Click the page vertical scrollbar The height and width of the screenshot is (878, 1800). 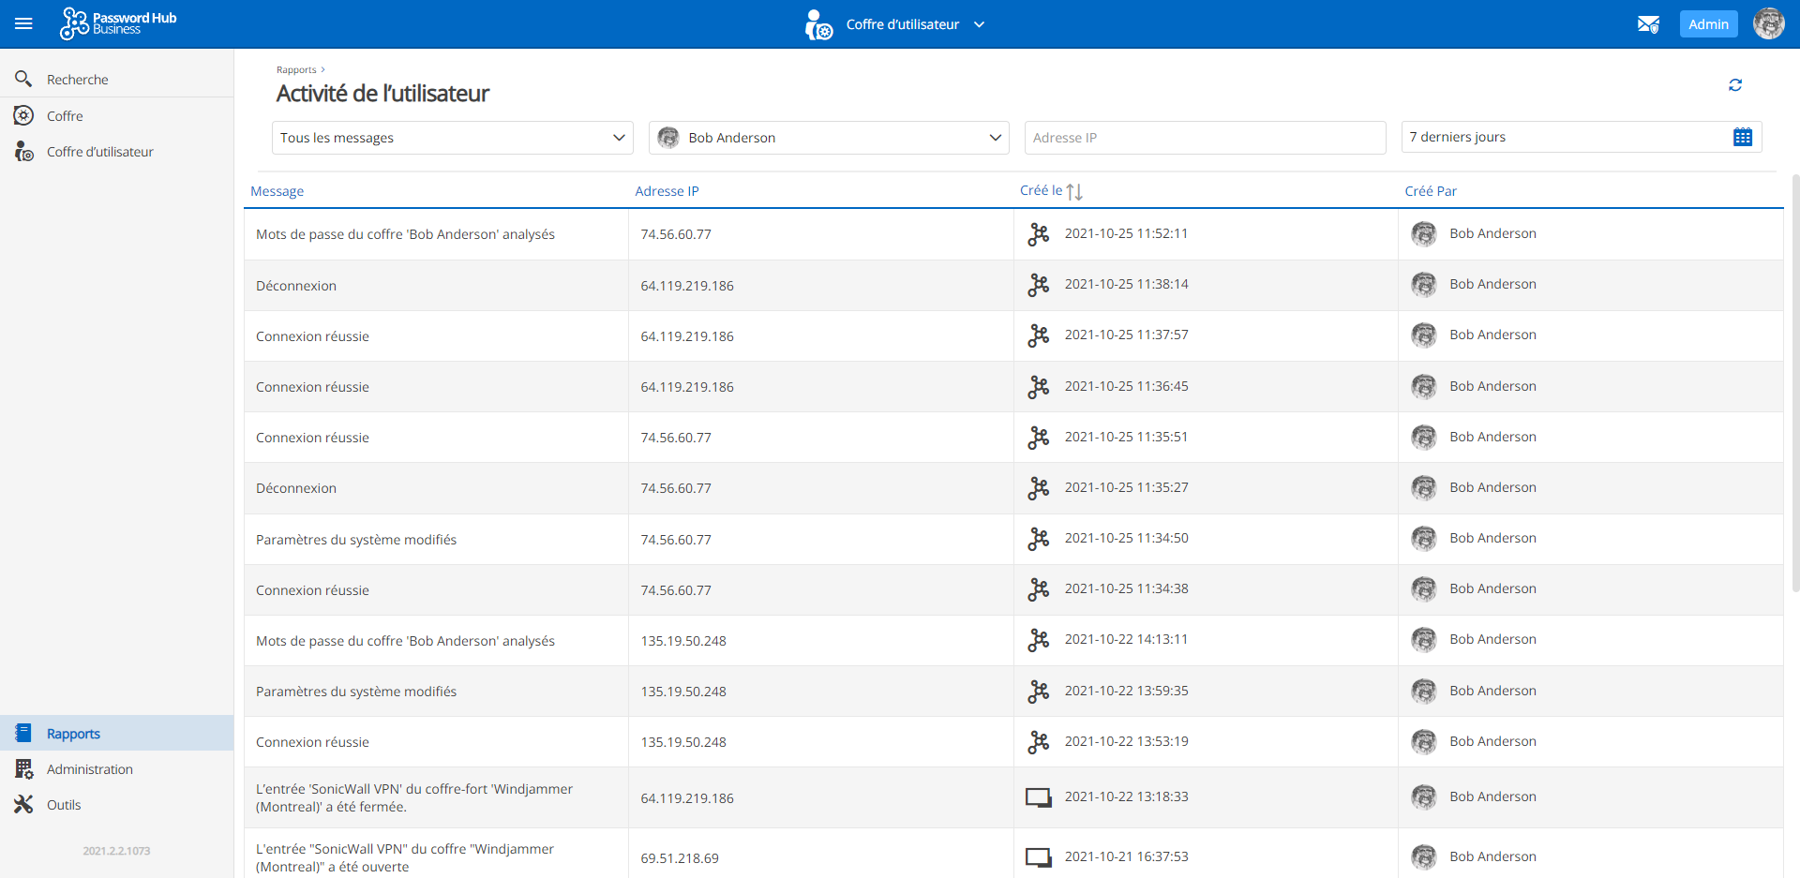click(1794, 384)
